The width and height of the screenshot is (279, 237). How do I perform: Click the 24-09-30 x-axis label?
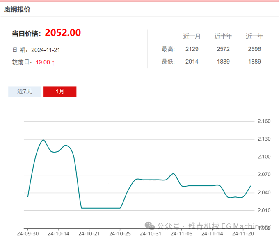point(28,234)
